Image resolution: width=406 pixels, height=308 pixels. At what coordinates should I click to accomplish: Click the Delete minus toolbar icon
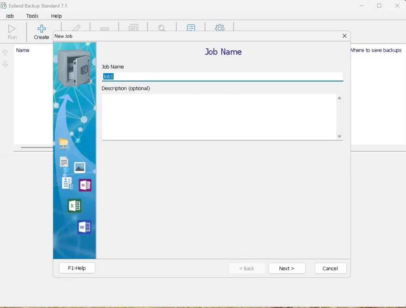[x=105, y=29]
